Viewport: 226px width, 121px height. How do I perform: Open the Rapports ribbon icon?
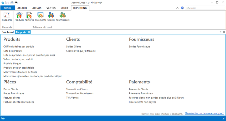[7, 17]
